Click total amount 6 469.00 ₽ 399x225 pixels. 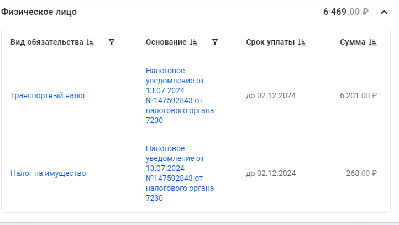pyautogui.click(x=346, y=12)
